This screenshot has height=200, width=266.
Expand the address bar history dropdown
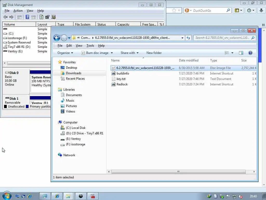[182, 38]
